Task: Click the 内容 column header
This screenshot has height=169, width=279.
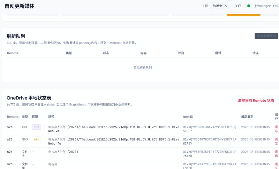Action: pyautogui.click(x=143, y=53)
